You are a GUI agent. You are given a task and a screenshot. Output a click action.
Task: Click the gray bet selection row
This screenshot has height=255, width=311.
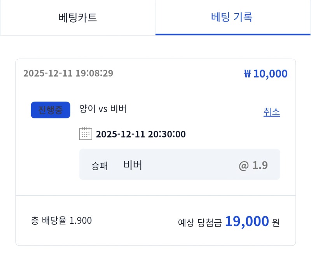[x=180, y=164]
